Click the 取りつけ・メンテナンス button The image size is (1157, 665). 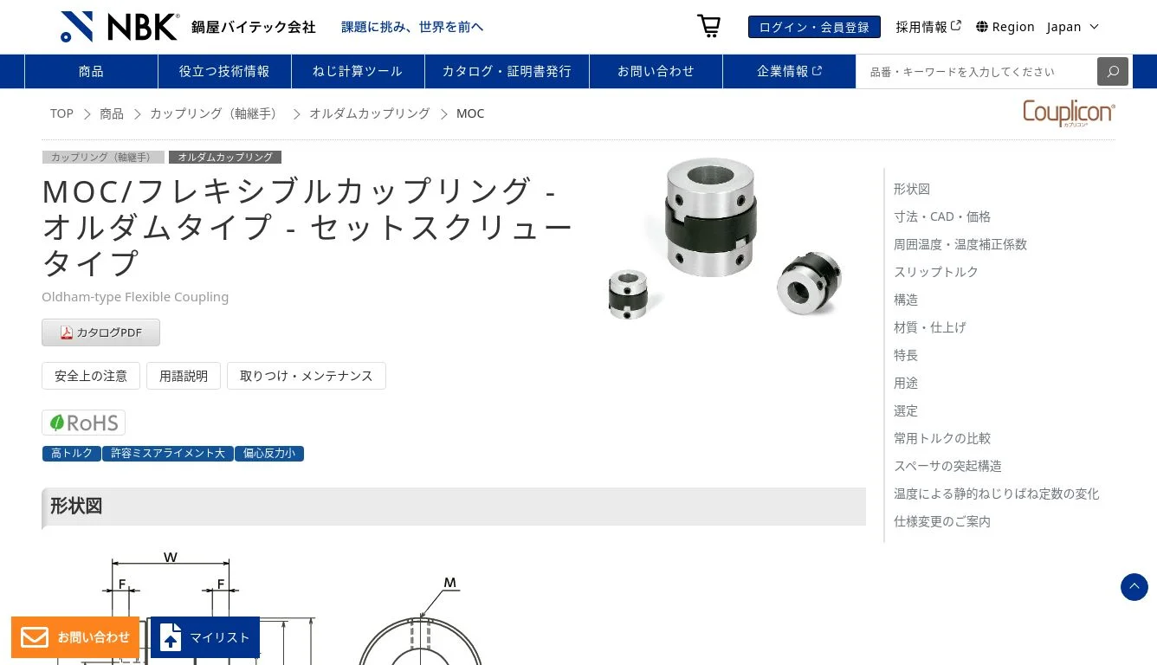coord(307,376)
